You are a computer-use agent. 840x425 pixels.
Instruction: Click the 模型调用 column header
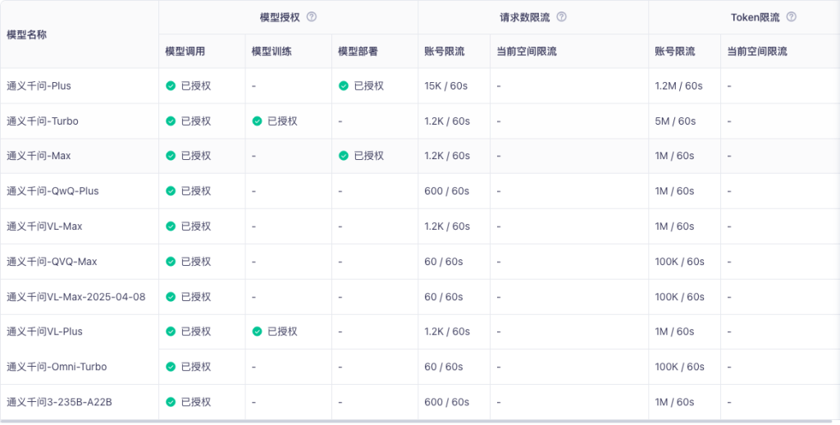click(185, 52)
